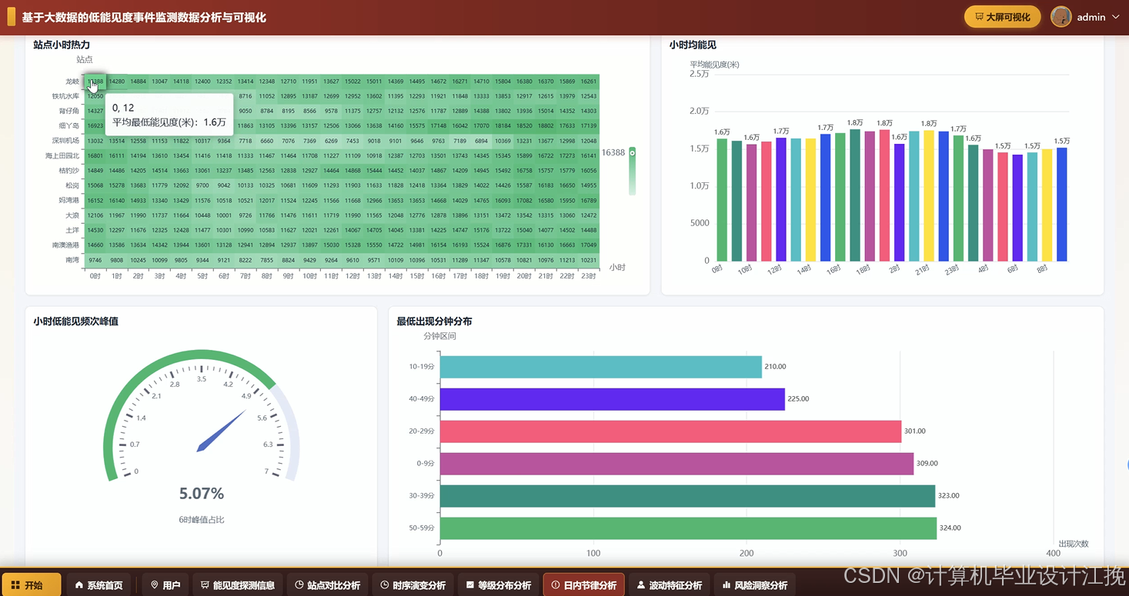Click the 17049 cell in 南澳渔港 row
1129x596 pixels.
(x=589, y=245)
